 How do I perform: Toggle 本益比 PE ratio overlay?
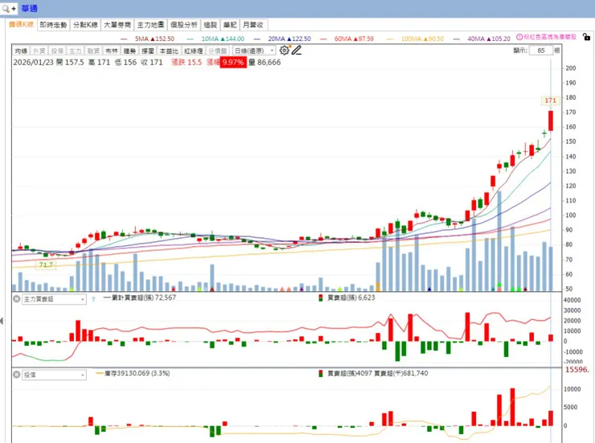coord(169,51)
